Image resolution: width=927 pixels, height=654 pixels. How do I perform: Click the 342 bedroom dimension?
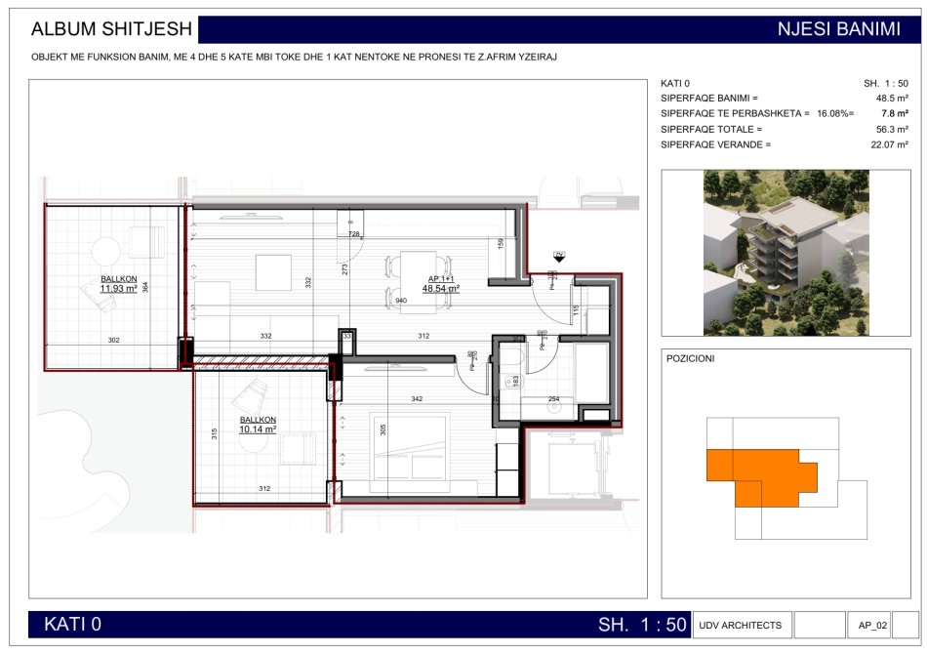click(417, 399)
